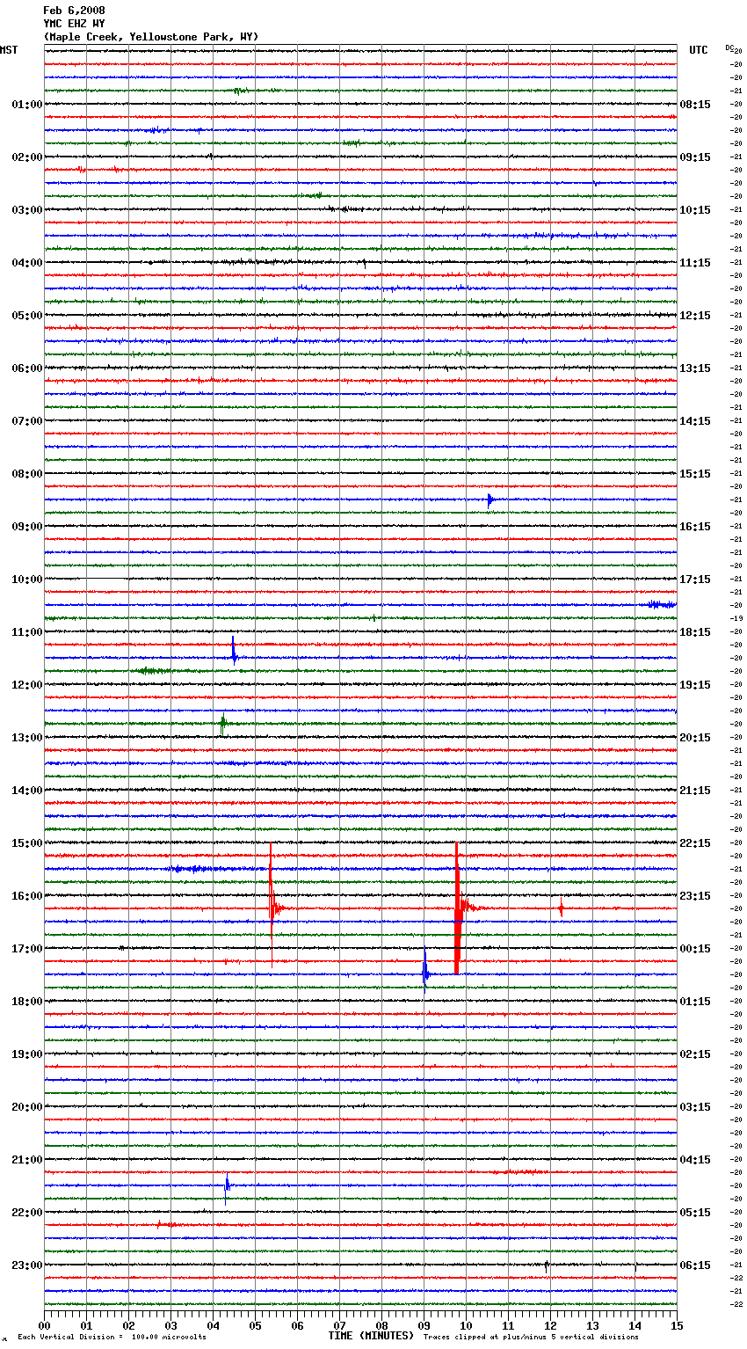Select the 10:00 MST time label

27,580
